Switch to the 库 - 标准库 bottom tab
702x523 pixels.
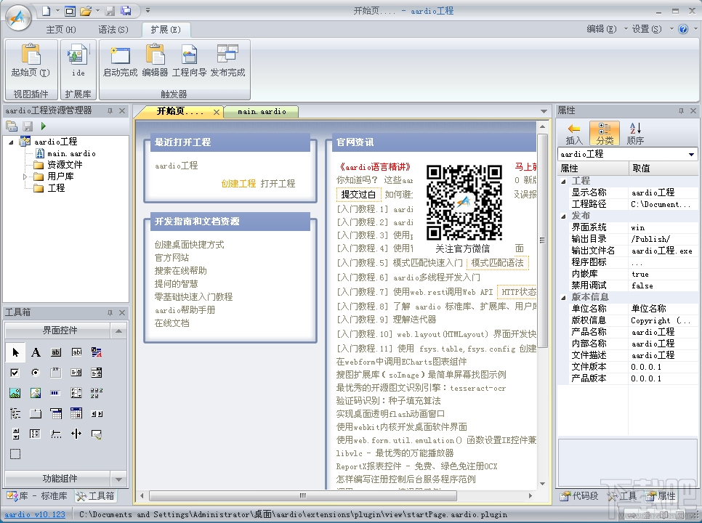(37, 495)
